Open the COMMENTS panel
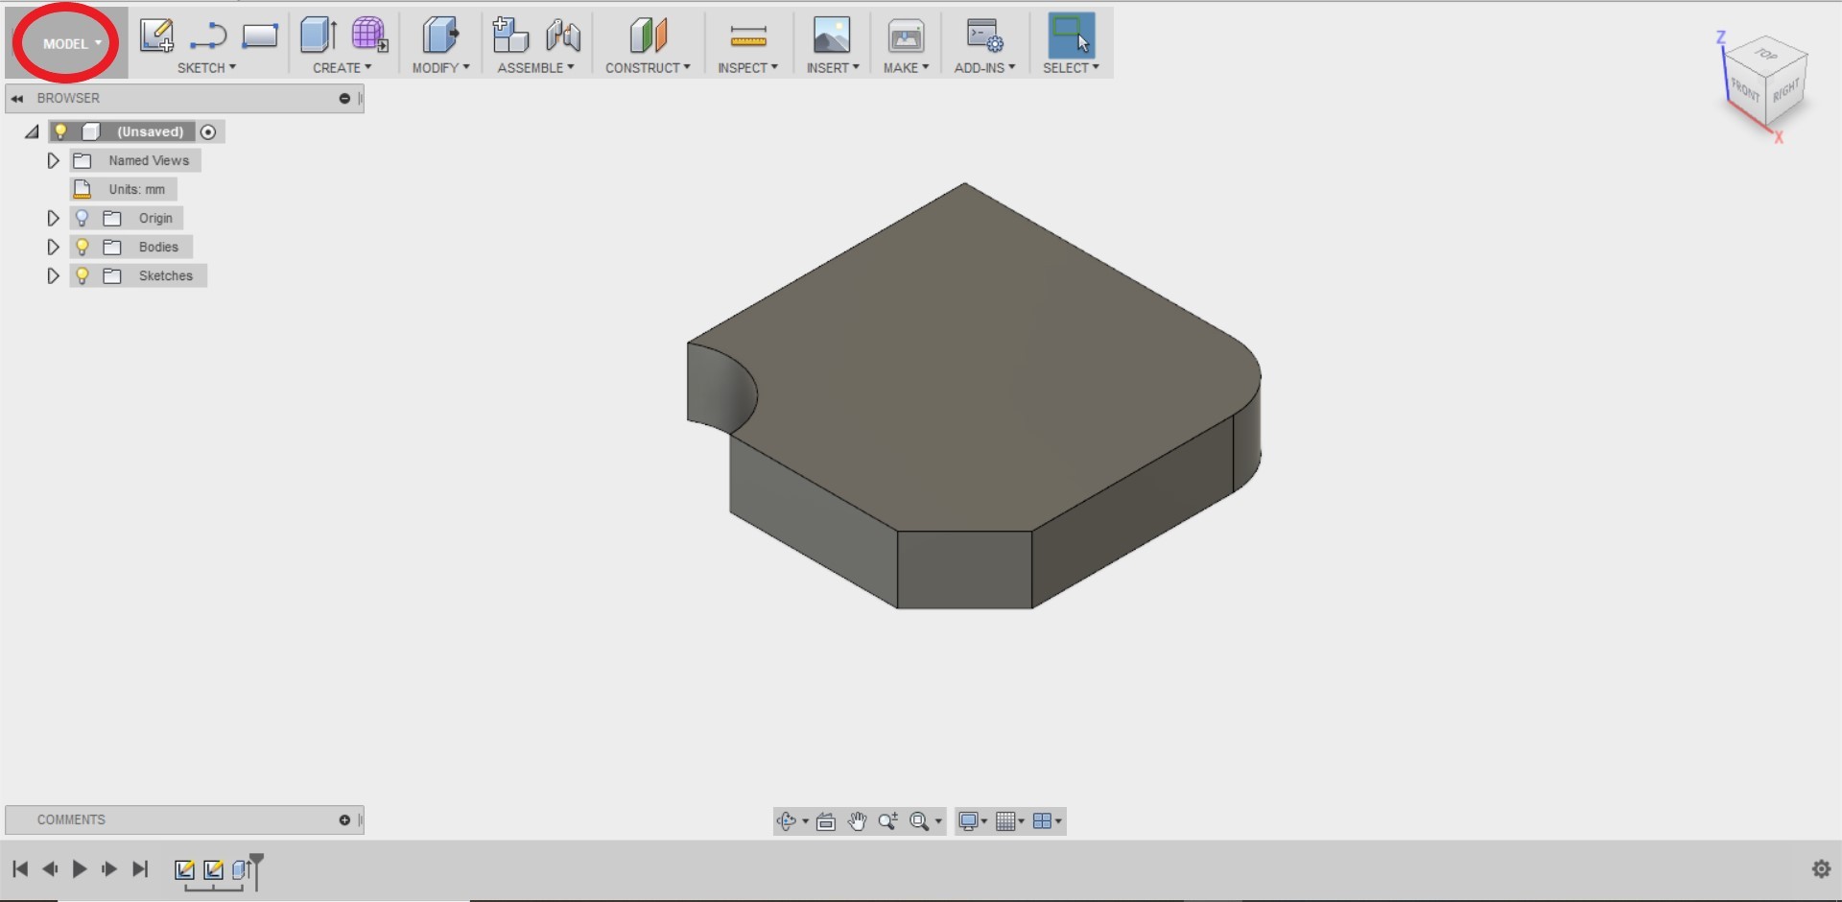The width and height of the screenshot is (1842, 902). [71, 819]
